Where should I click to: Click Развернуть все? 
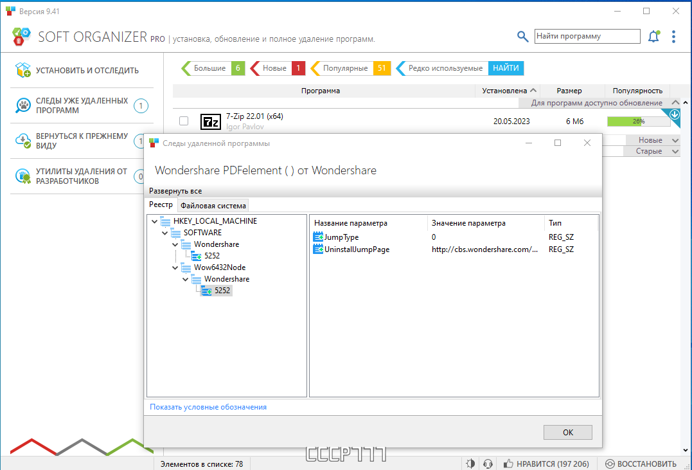175,191
